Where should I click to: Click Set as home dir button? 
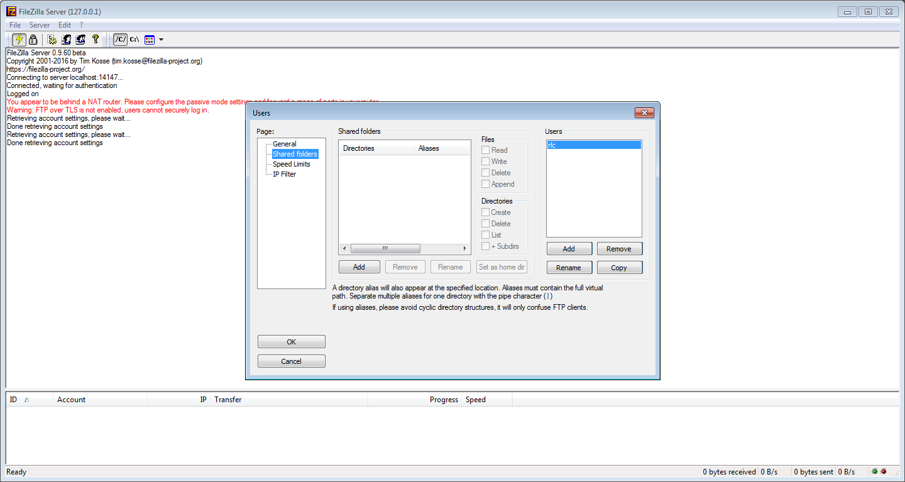coord(502,267)
